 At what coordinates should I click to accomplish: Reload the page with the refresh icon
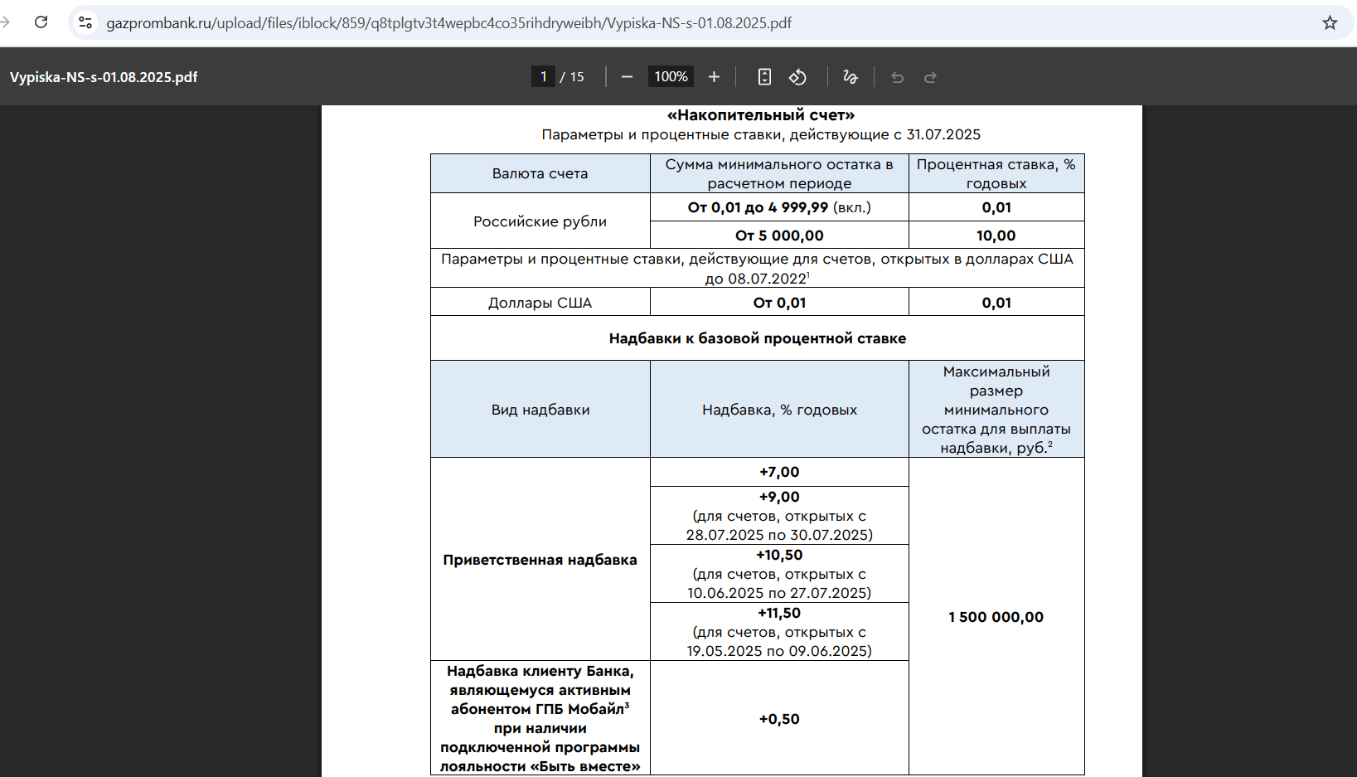click(41, 22)
